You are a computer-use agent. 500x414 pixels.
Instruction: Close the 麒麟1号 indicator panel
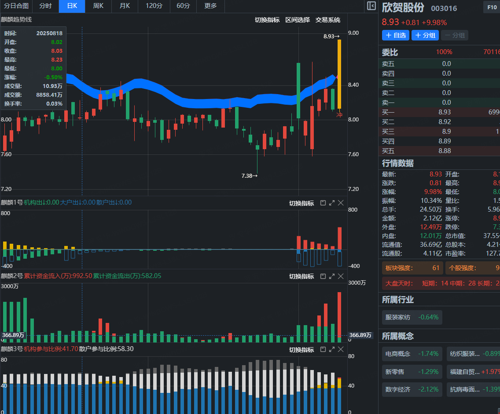click(341, 203)
